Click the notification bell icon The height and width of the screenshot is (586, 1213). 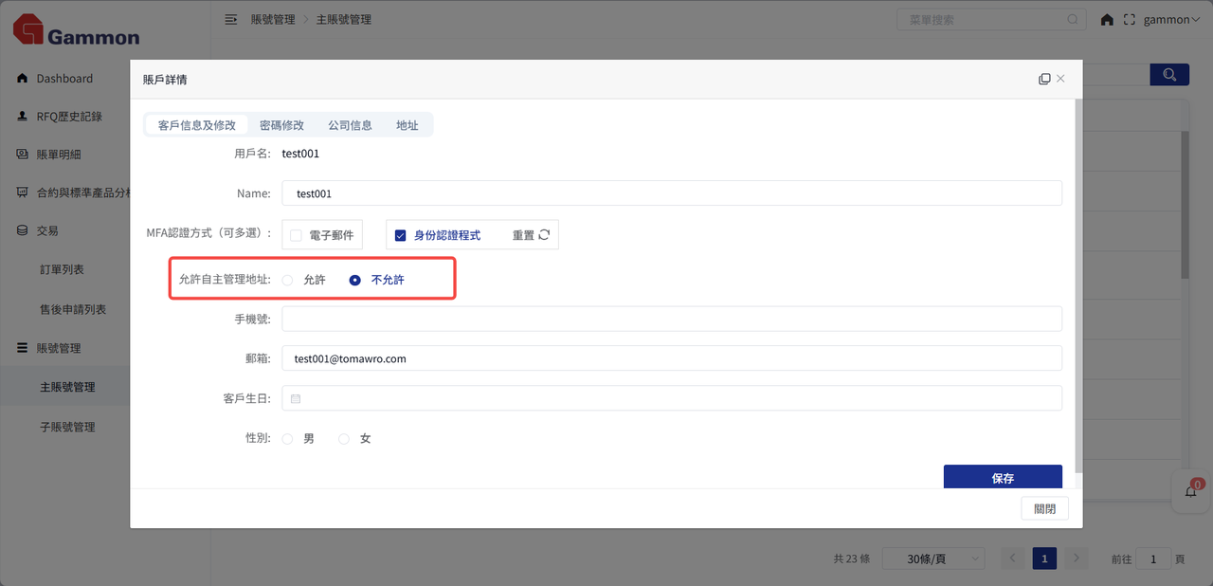pyautogui.click(x=1191, y=491)
